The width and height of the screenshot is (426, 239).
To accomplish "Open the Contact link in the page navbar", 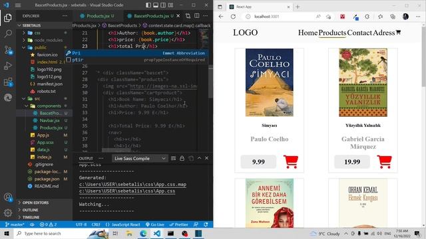I will pyautogui.click(x=359, y=33).
